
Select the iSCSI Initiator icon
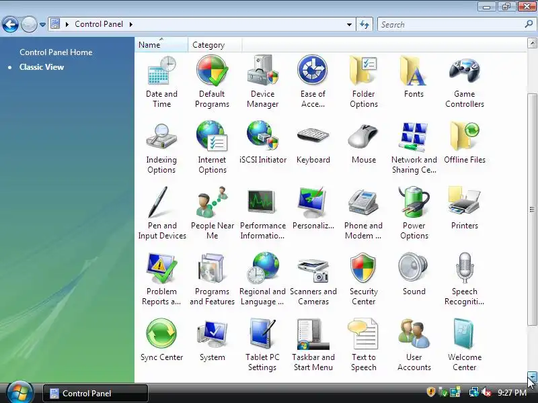click(x=262, y=143)
